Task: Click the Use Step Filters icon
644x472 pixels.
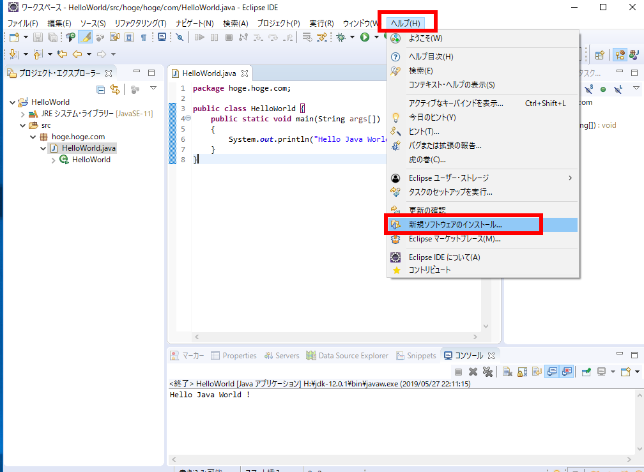Action: click(x=321, y=37)
